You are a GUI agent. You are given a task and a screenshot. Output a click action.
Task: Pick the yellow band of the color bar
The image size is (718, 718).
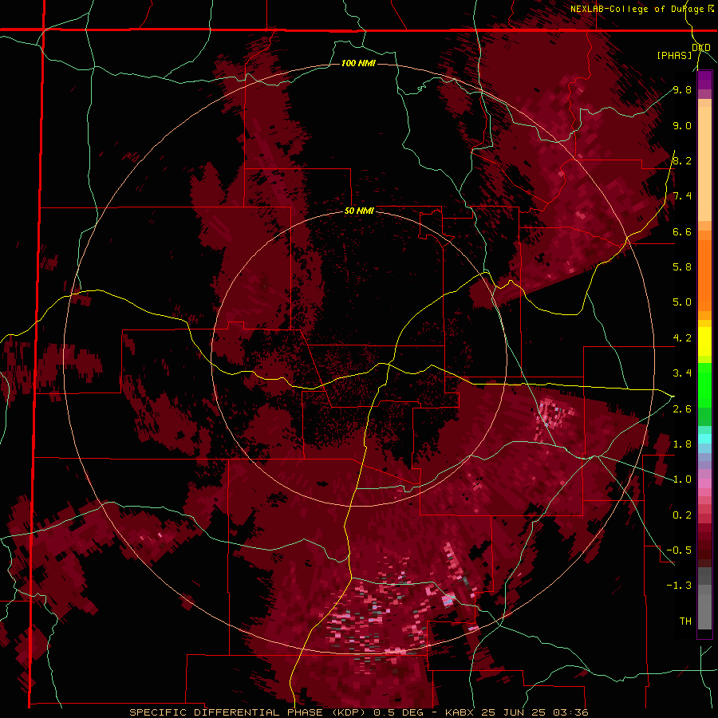pos(704,341)
